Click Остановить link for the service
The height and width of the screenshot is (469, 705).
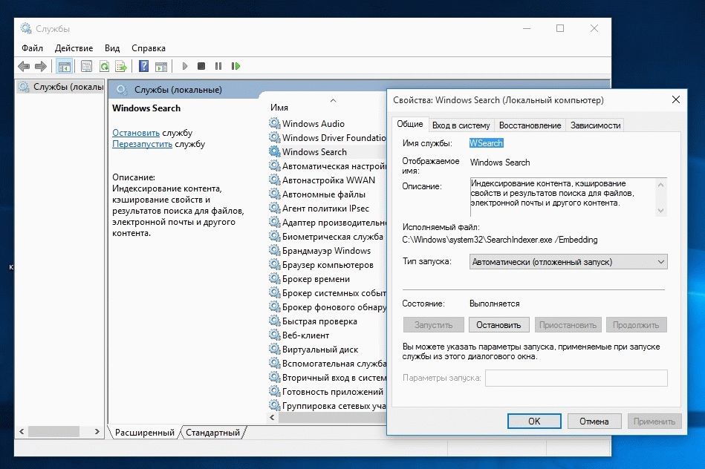(136, 133)
